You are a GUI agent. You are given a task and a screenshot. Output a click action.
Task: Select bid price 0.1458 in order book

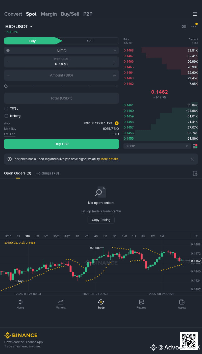pyautogui.click(x=129, y=122)
